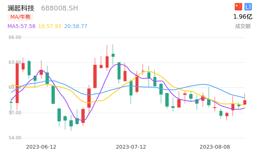Click the 66.00 price axis label
Viewport: 256px width, 155px height.
[x=15, y=37]
